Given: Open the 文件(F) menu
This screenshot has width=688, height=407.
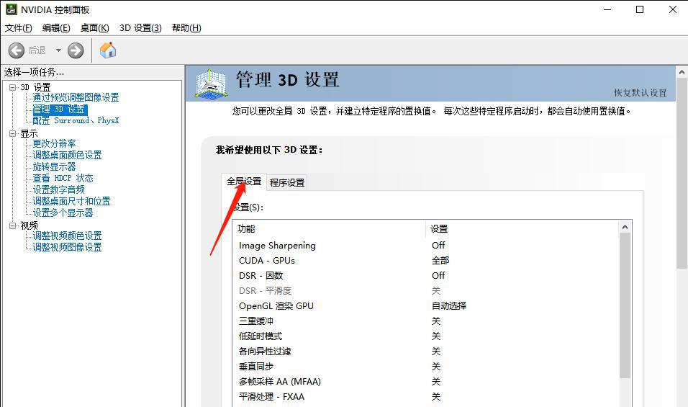Looking at the screenshot, I should click(19, 28).
